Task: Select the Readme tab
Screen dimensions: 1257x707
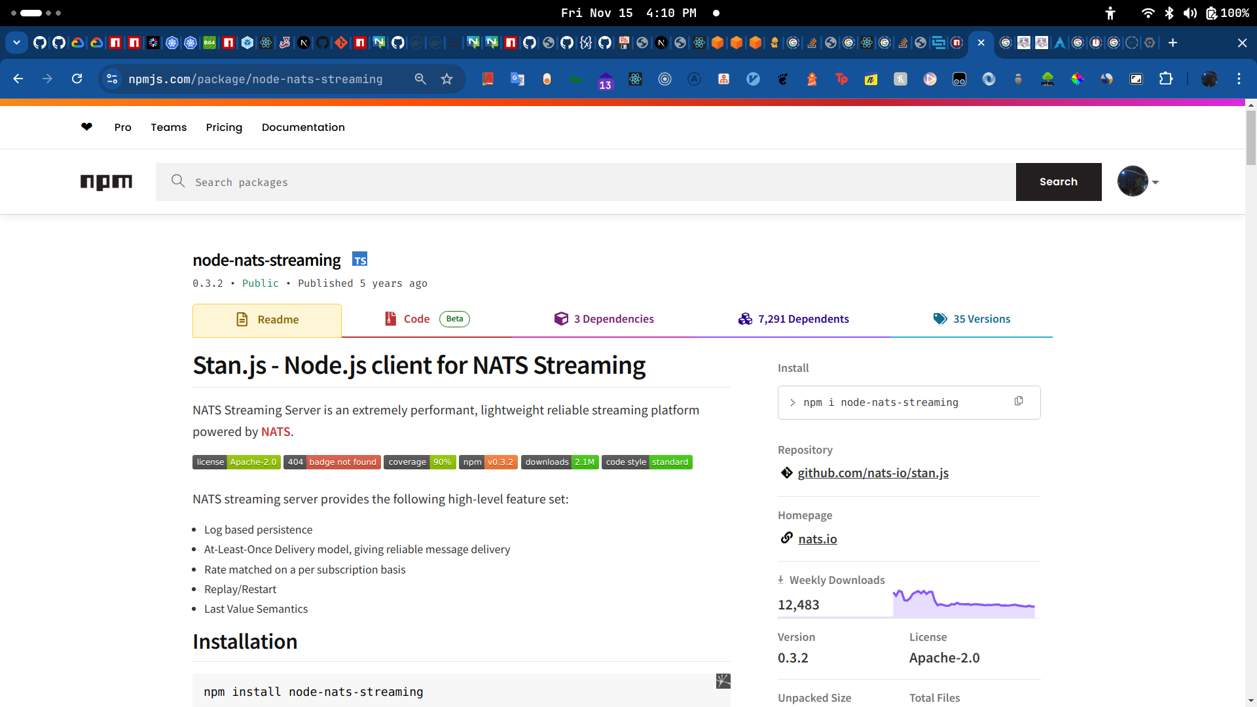Action: [x=267, y=320]
